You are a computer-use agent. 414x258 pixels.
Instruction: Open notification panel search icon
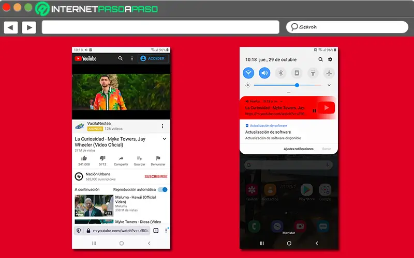[320, 59]
